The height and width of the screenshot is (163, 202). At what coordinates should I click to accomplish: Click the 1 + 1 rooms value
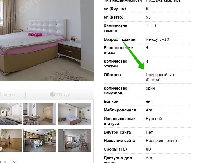point(151,26)
